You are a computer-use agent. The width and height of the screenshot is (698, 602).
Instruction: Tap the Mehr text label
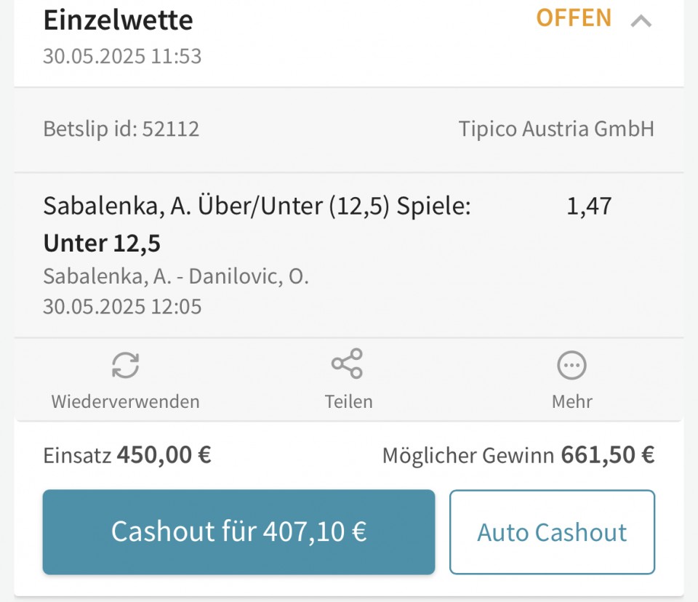(x=571, y=401)
